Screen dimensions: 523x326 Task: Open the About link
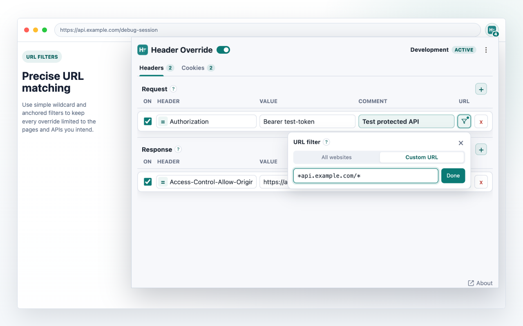click(480, 283)
